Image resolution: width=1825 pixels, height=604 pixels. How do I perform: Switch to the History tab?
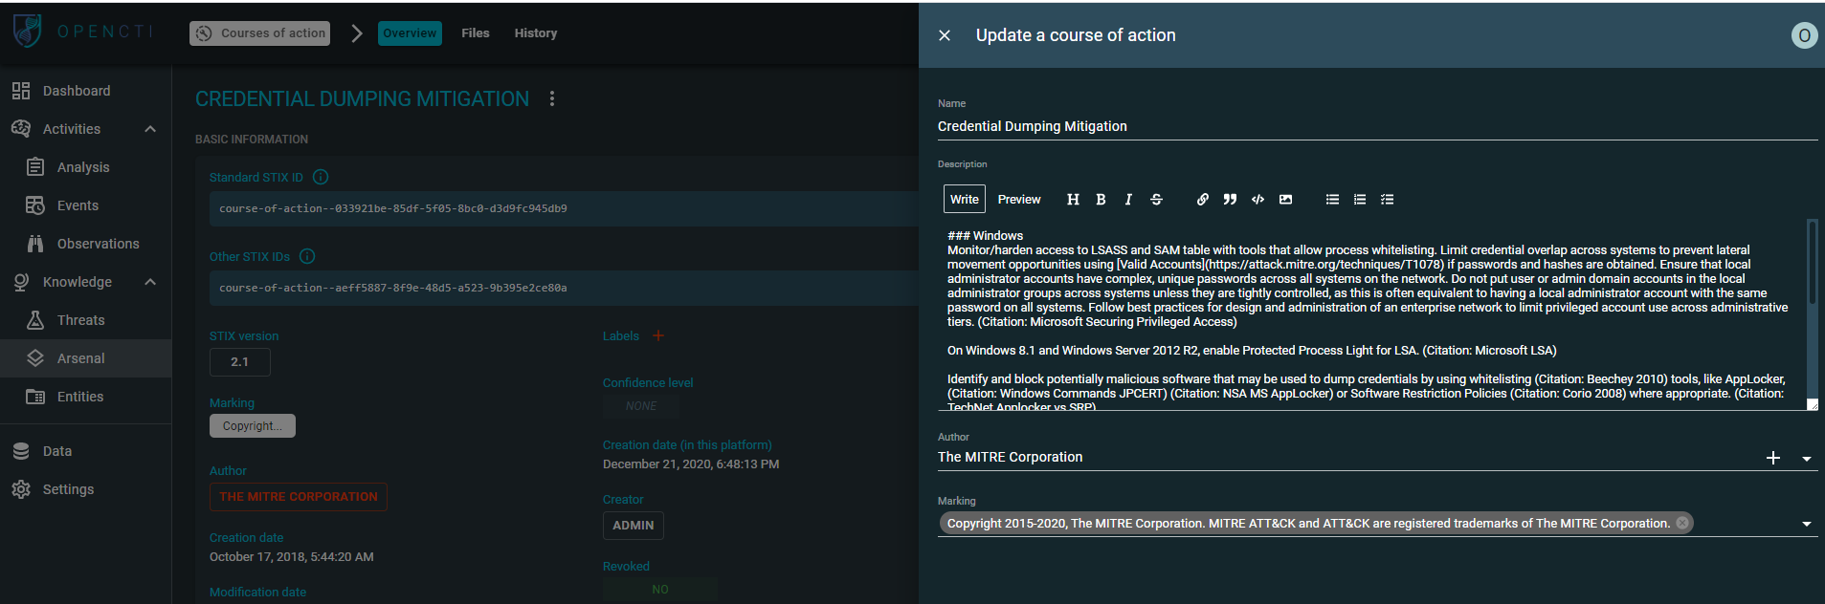coord(536,33)
